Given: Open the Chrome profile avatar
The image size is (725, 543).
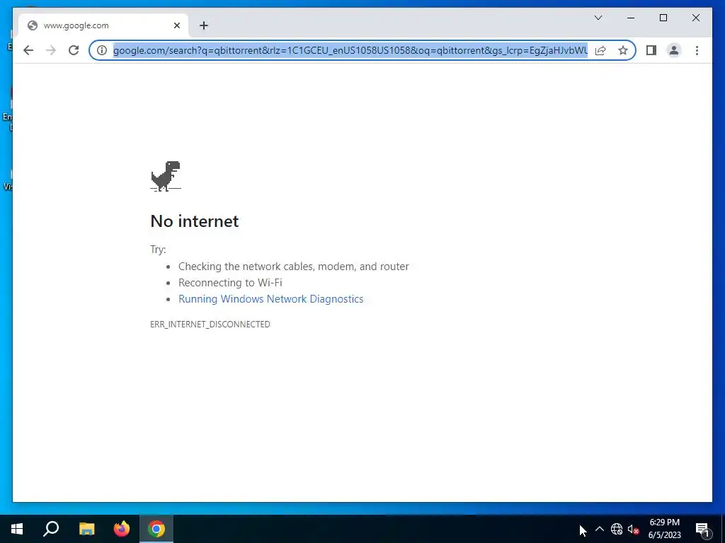Looking at the screenshot, I should [x=674, y=50].
